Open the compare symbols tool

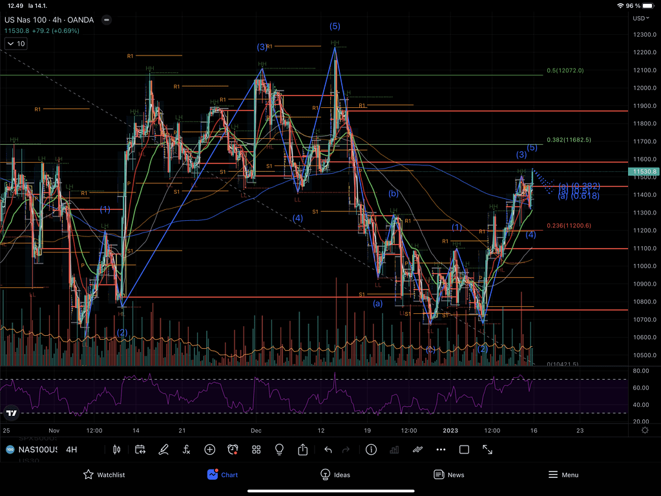pyautogui.click(x=209, y=449)
